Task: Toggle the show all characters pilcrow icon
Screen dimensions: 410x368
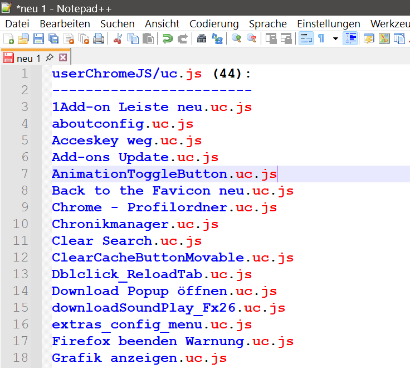Action: (x=321, y=38)
